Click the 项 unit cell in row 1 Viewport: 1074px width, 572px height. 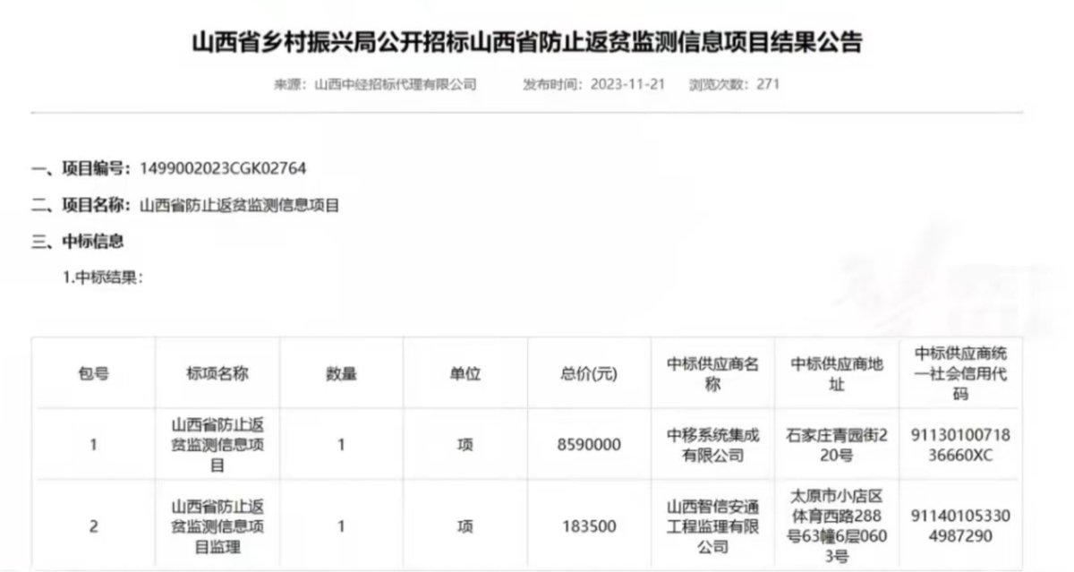465,444
